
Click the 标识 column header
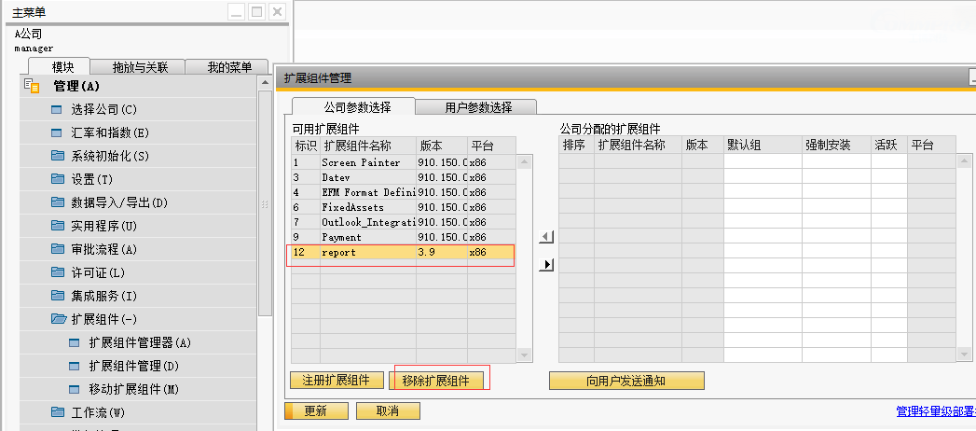click(x=306, y=146)
